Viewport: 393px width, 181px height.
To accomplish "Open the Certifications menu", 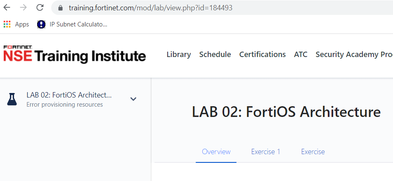I will [263, 55].
